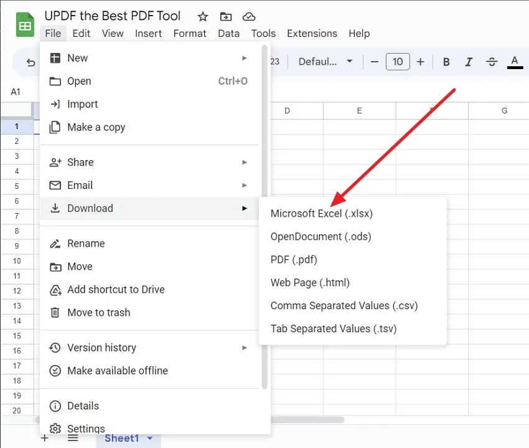Toggle Make available offline
Viewport: 529px width, 448px height.
(x=149, y=371)
